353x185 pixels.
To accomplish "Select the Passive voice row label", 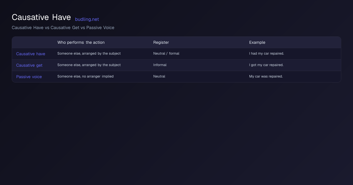I will pyautogui.click(x=29, y=77).
